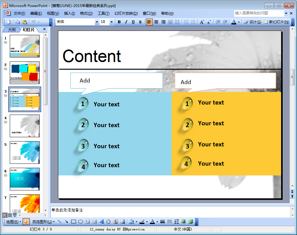Select the arrow pointer select-objects tool
Image resolution: width=297 pixels, height=235 pixels.
pyautogui.click(x=26, y=222)
